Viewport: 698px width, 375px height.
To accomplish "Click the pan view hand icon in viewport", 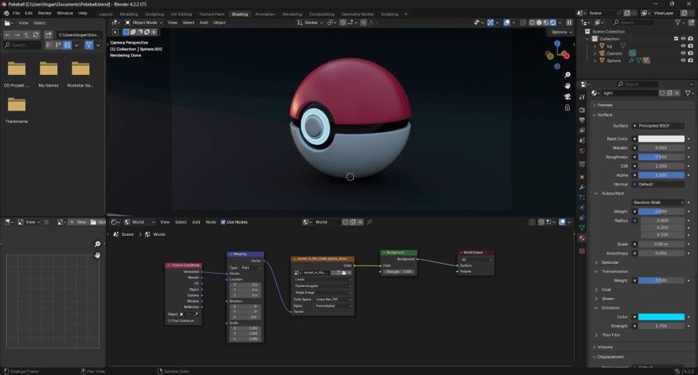I will point(568,85).
